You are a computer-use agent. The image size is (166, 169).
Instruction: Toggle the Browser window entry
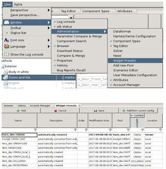tap(79, 46)
